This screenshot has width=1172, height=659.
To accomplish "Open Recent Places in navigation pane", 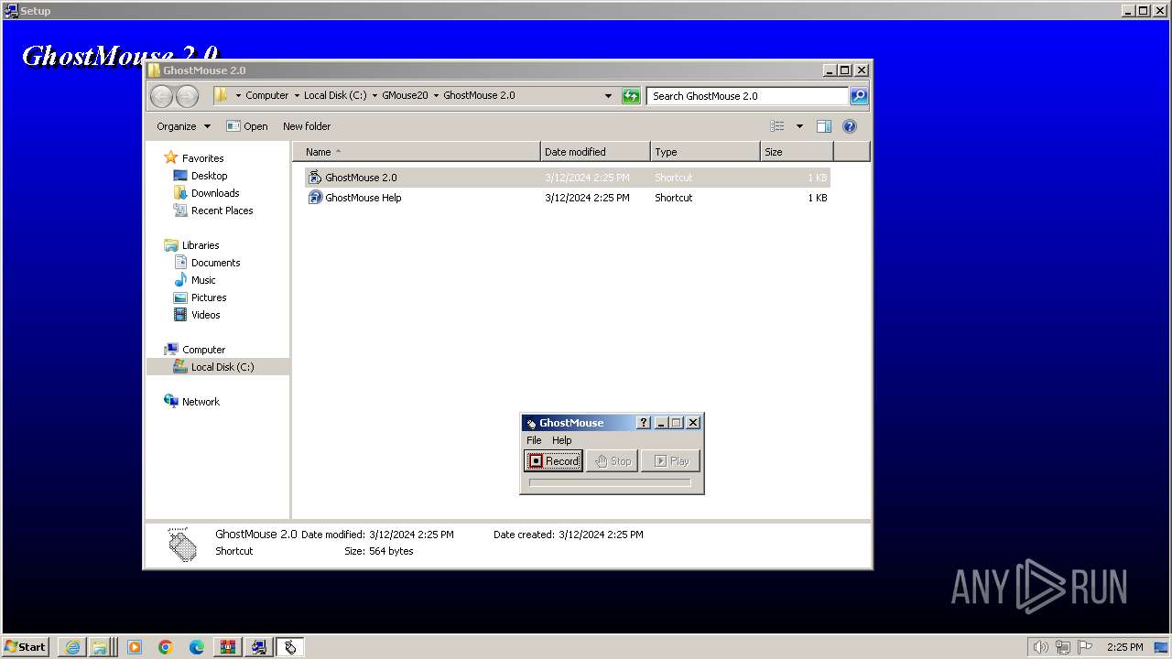I will point(222,211).
